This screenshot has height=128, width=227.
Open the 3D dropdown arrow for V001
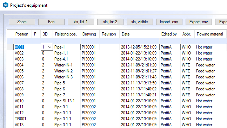click(50, 47)
